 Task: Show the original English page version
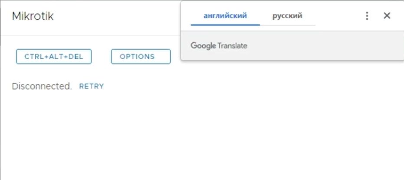pyautogui.click(x=225, y=16)
